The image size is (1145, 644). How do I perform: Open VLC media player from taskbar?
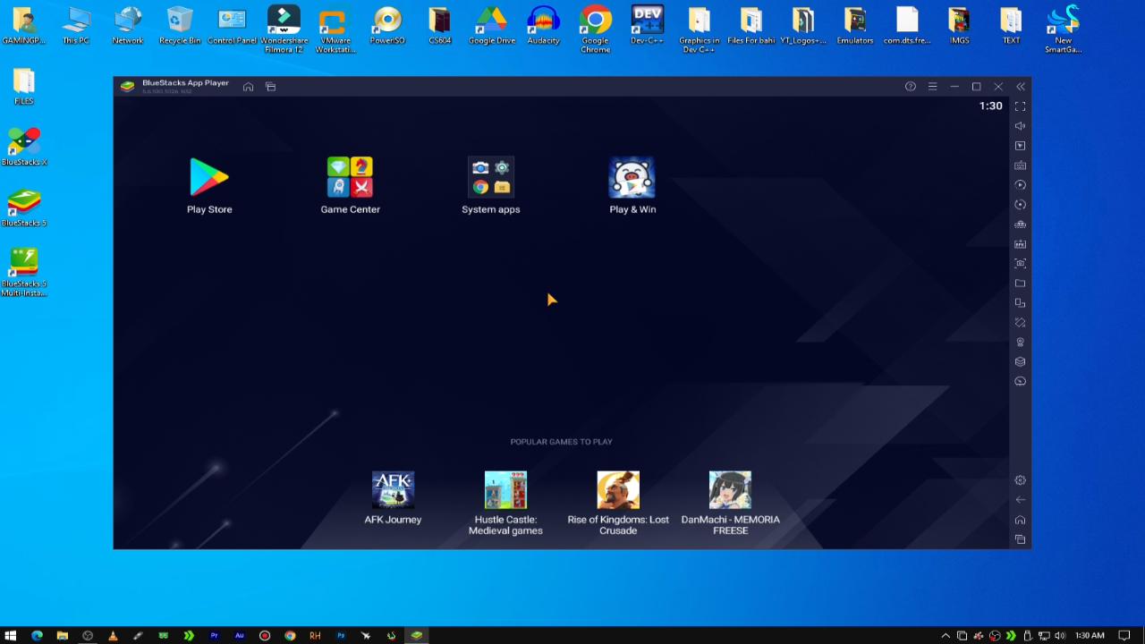pos(113,635)
